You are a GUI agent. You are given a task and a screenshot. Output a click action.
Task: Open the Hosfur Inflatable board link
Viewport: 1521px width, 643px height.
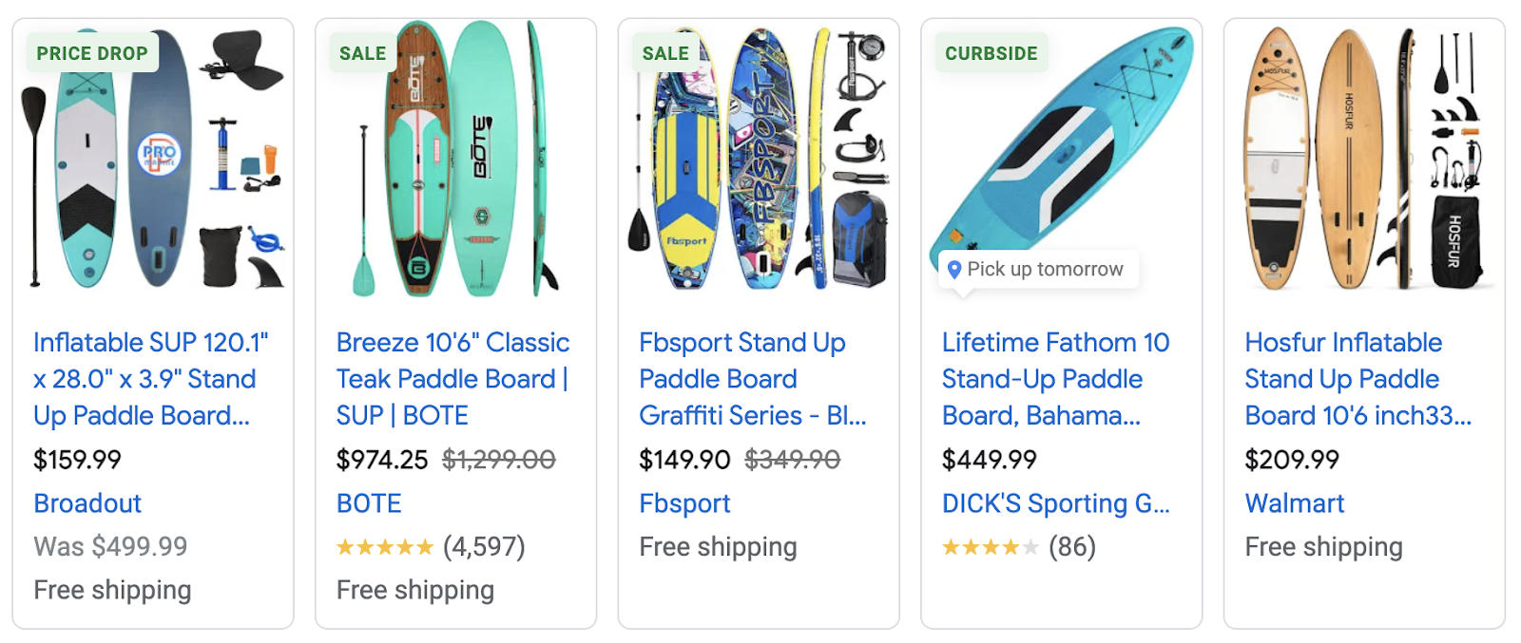1357,379
